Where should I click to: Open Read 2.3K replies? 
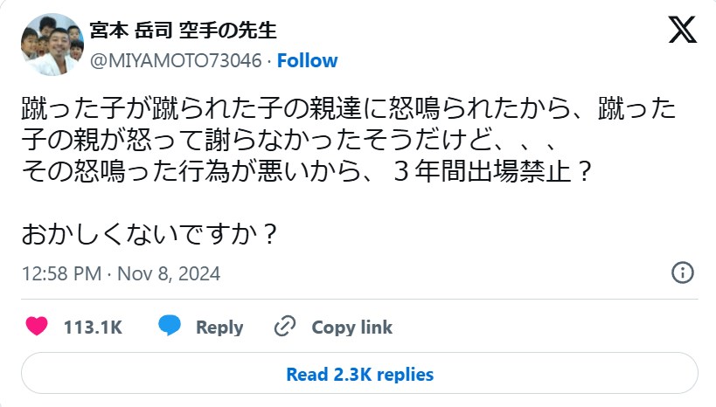pyautogui.click(x=359, y=375)
